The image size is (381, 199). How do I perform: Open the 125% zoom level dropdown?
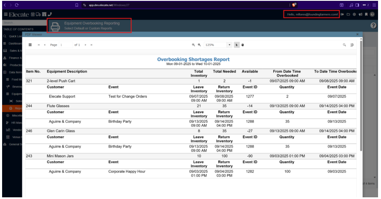coord(229,45)
